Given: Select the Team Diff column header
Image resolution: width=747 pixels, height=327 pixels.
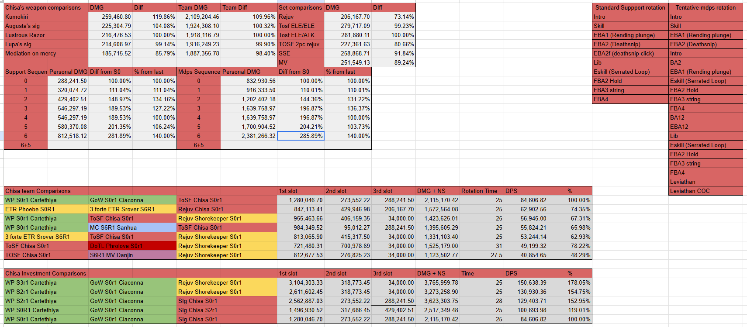Looking at the screenshot, I should [249, 7].
